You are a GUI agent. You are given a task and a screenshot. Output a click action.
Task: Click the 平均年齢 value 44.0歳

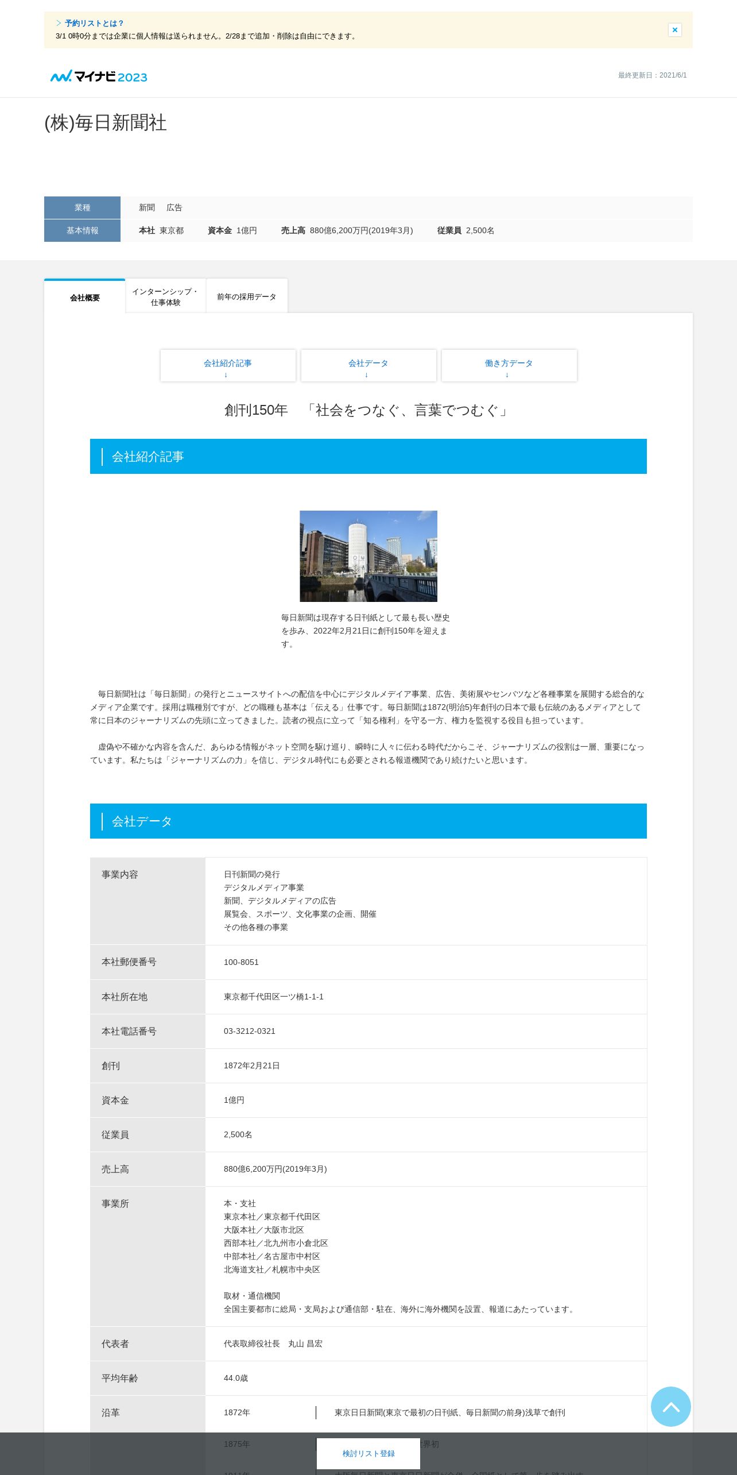coord(236,1378)
